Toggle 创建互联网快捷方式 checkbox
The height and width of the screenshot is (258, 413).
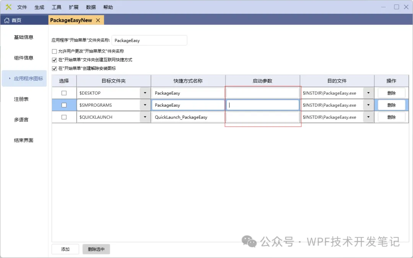point(54,60)
